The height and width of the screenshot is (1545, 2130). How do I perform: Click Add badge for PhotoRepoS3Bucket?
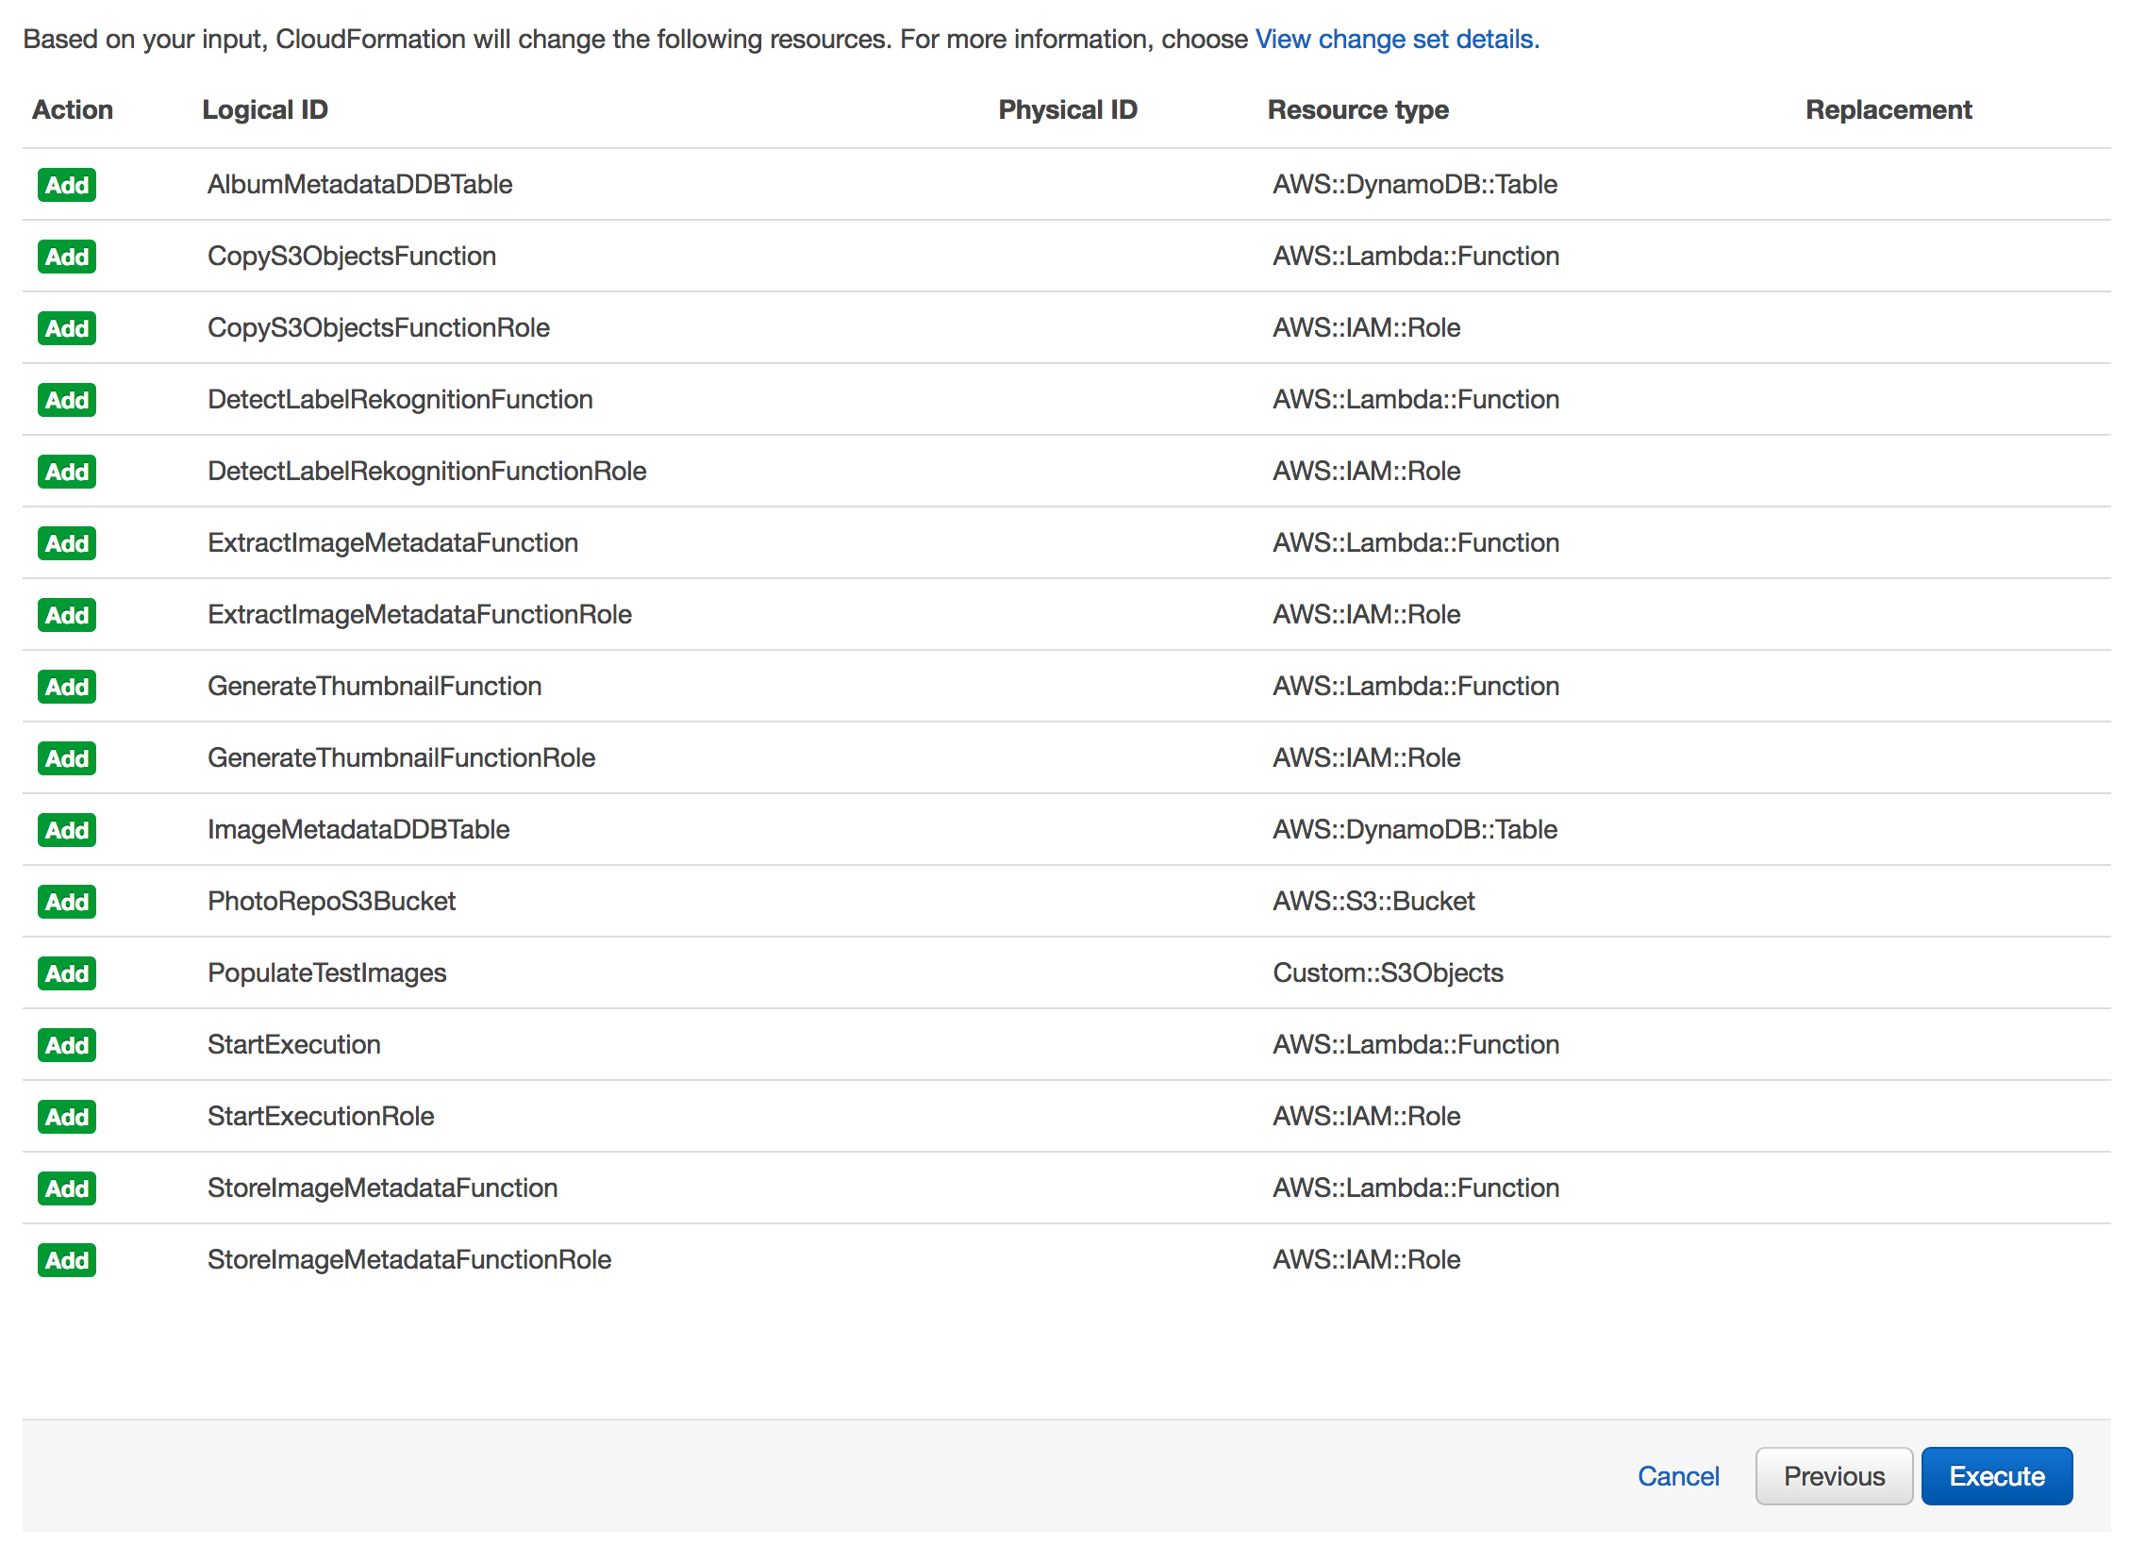coord(67,902)
